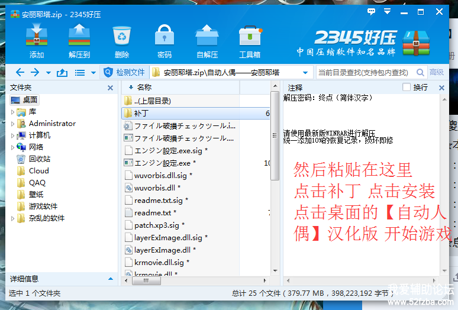Open the view mode dropdown arrow
Viewport: 458px width, 310px height.
click(93, 72)
